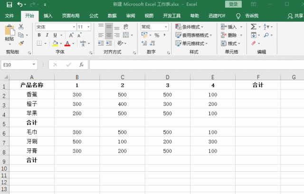Click the AutoSum sigma icon
This screenshot has width=304, height=194.
tap(253, 27)
